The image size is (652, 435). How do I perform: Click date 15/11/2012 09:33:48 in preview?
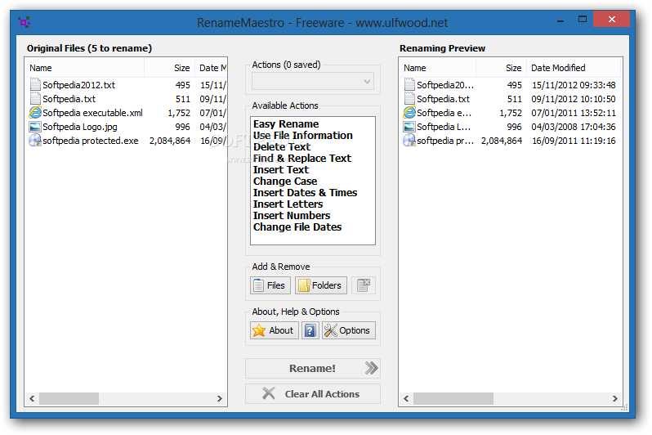click(574, 85)
